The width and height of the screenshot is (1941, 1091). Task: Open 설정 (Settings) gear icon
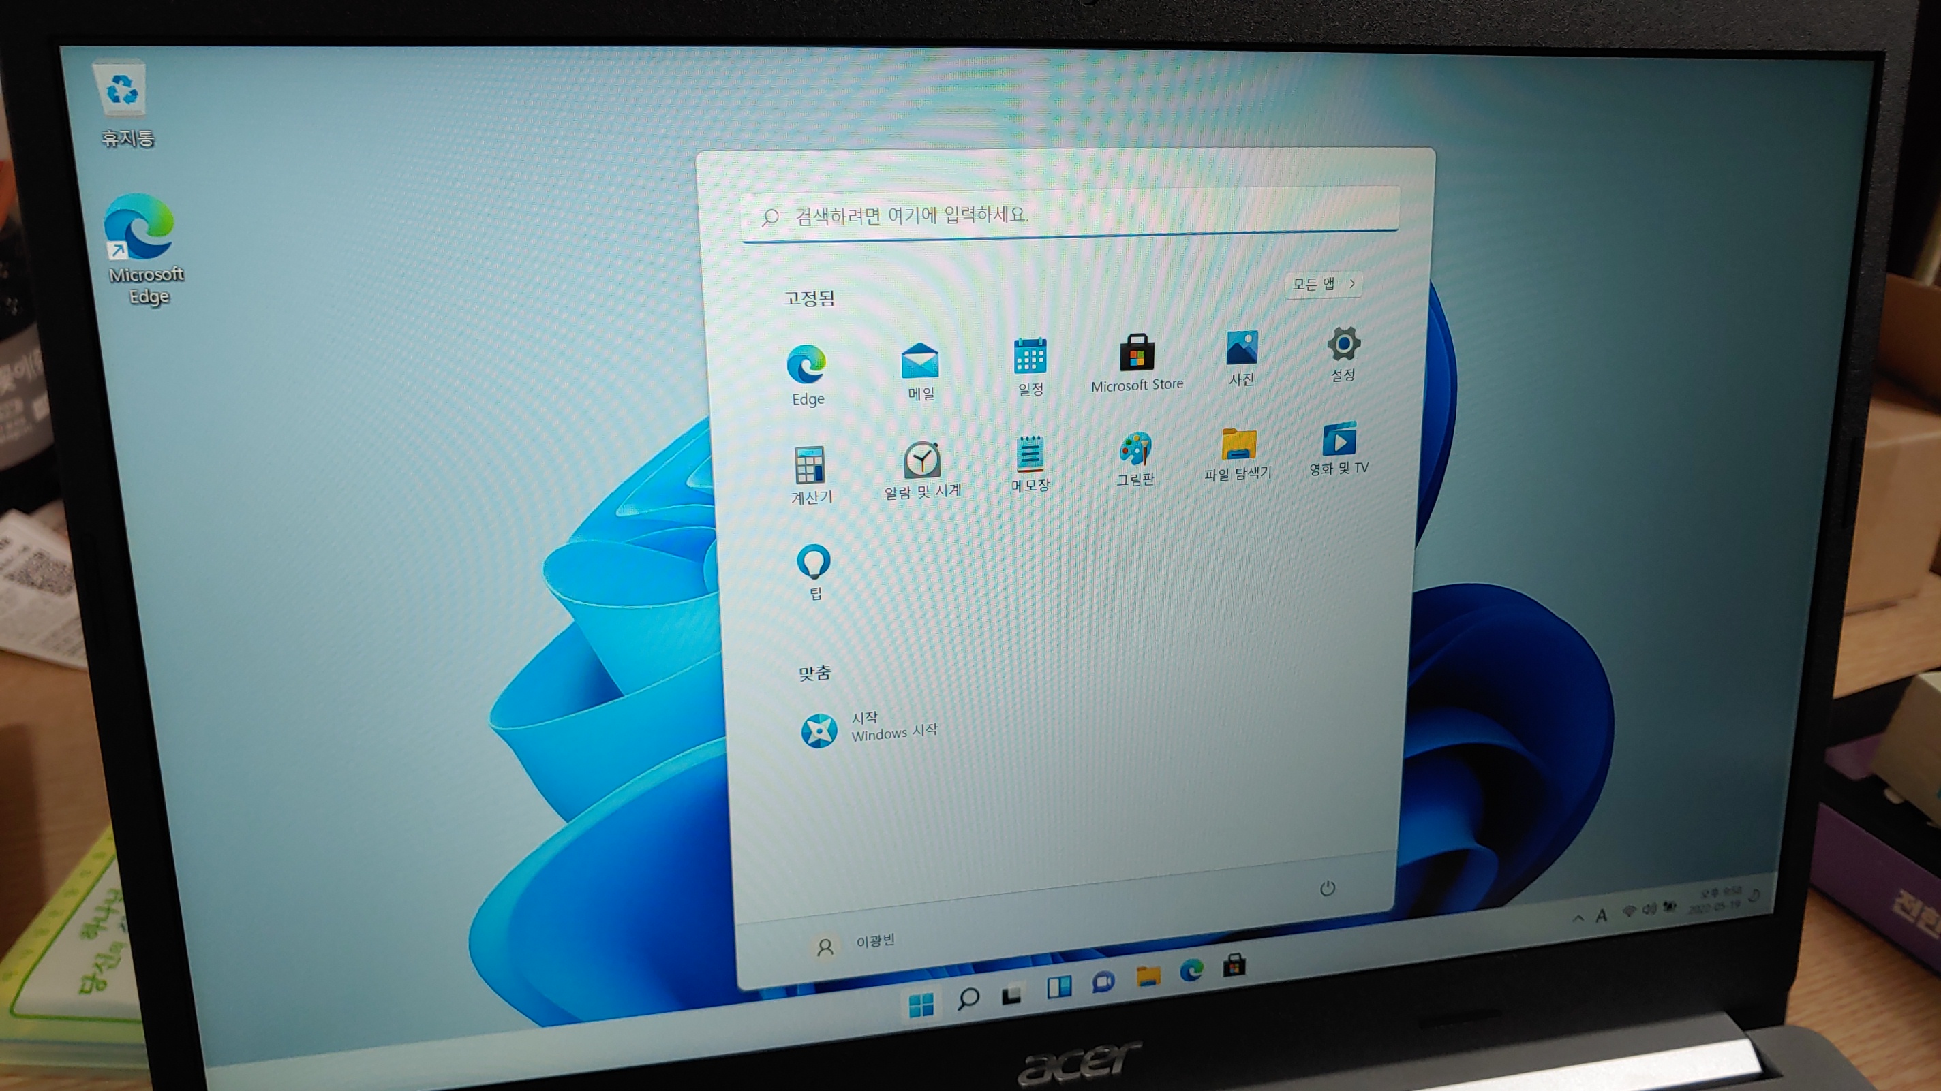point(1343,354)
